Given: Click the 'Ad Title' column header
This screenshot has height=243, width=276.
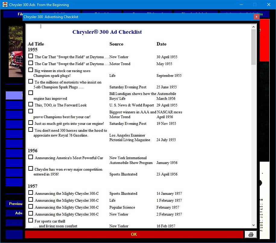Looking at the screenshot, I should point(36,44).
